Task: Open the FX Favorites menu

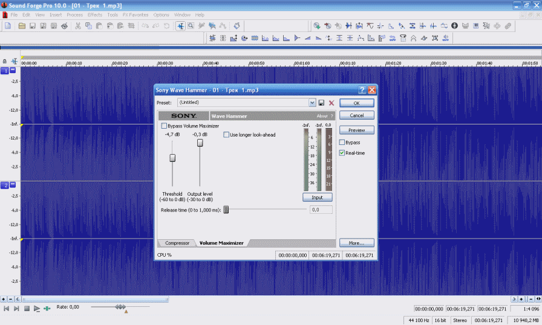Action: pos(135,15)
